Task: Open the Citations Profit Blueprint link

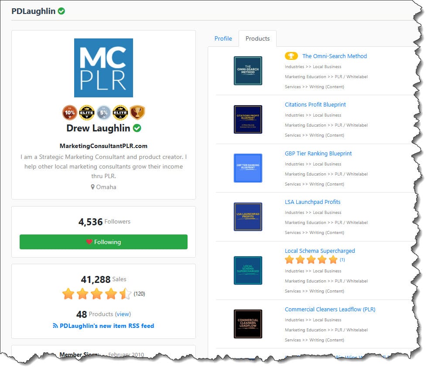Action: pos(315,104)
